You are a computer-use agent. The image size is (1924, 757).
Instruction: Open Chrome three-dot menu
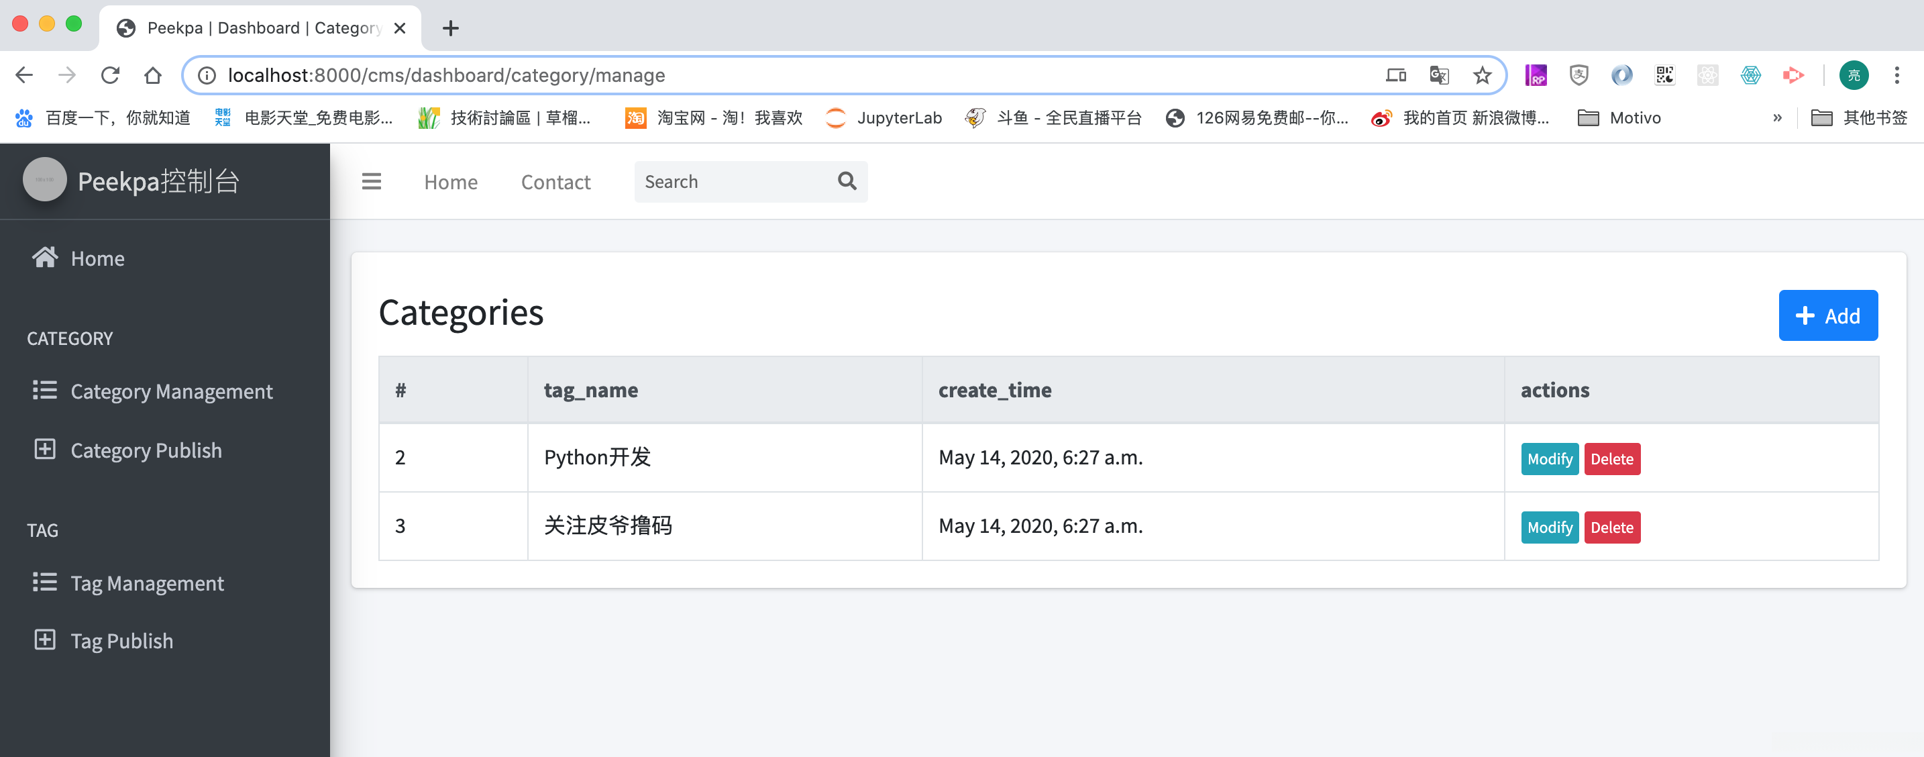pyautogui.click(x=1896, y=75)
